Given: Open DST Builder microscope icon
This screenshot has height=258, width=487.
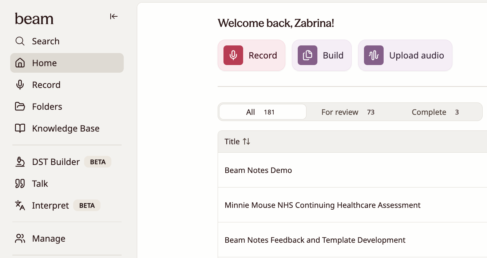Looking at the screenshot, I should coord(20,162).
